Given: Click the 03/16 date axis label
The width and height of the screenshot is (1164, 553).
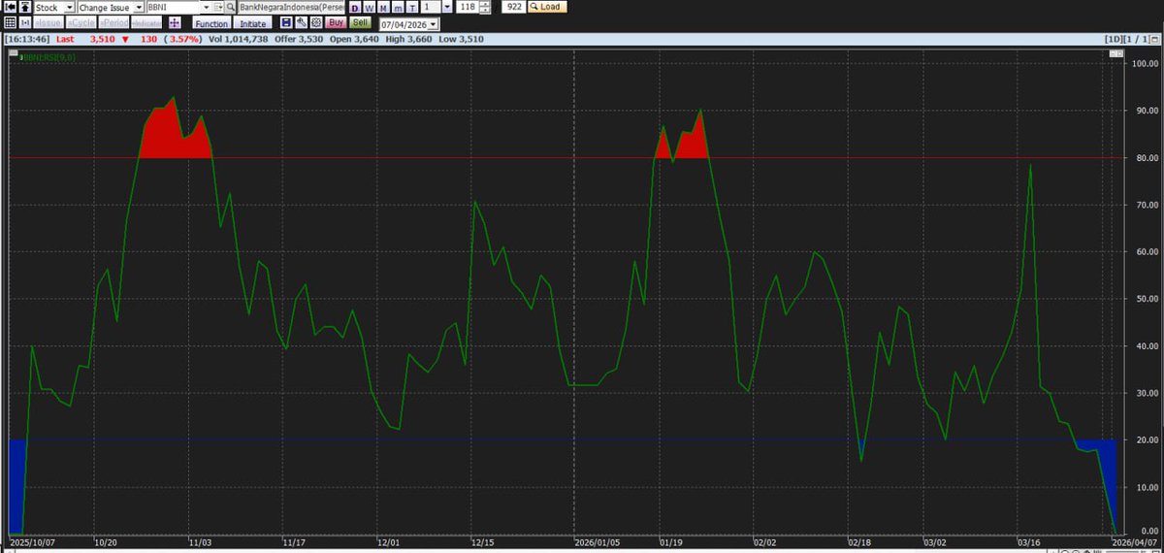Looking at the screenshot, I should point(1029,545).
